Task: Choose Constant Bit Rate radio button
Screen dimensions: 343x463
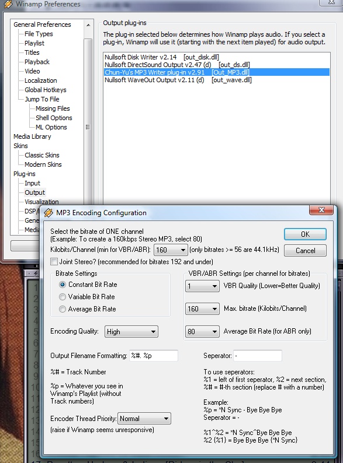Action: click(63, 285)
